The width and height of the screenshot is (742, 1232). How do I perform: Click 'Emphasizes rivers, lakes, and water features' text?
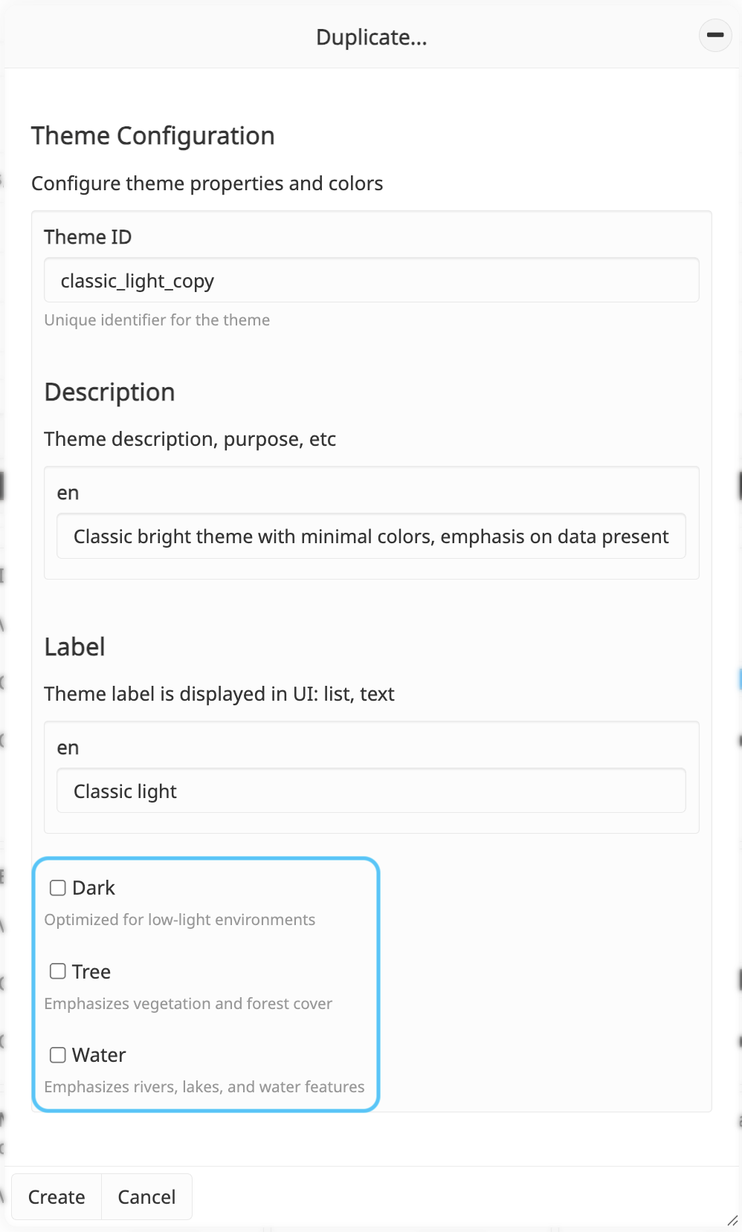coord(204,1087)
